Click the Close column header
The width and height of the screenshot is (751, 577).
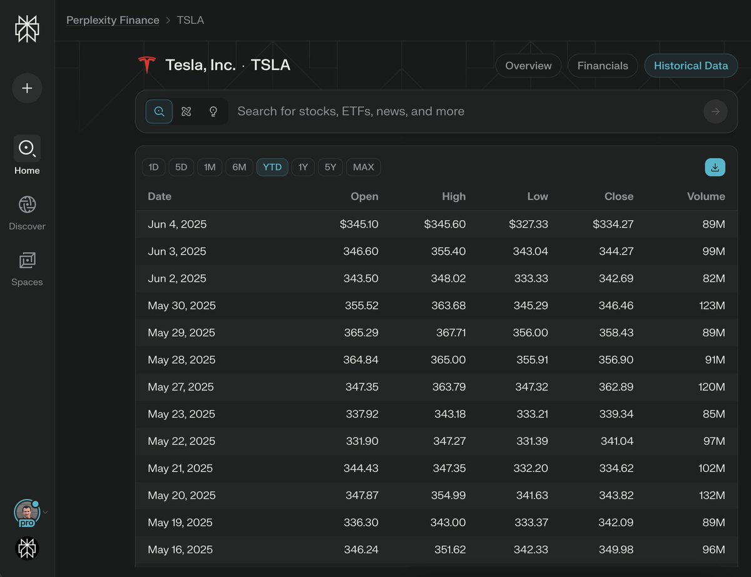[x=619, y=196]
